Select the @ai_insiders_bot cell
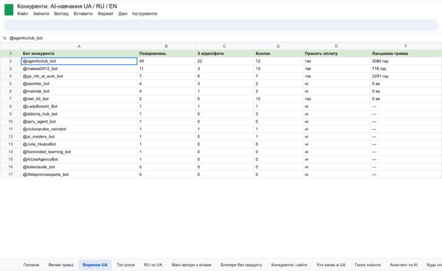Image resolution: width=442 pixels, height=271 pixels. (79, 137)
